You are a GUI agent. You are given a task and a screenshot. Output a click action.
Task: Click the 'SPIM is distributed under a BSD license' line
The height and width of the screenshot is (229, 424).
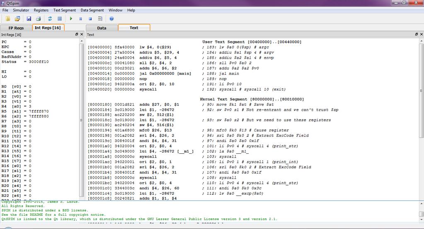pos(44,210)
